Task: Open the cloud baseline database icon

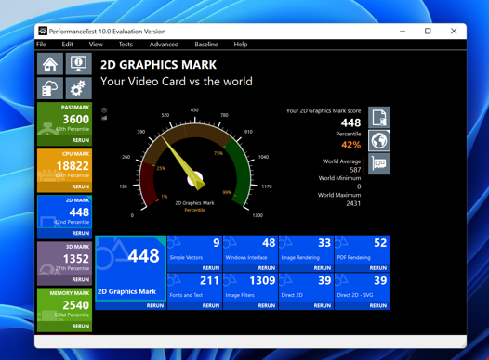Action: [50, 88]
